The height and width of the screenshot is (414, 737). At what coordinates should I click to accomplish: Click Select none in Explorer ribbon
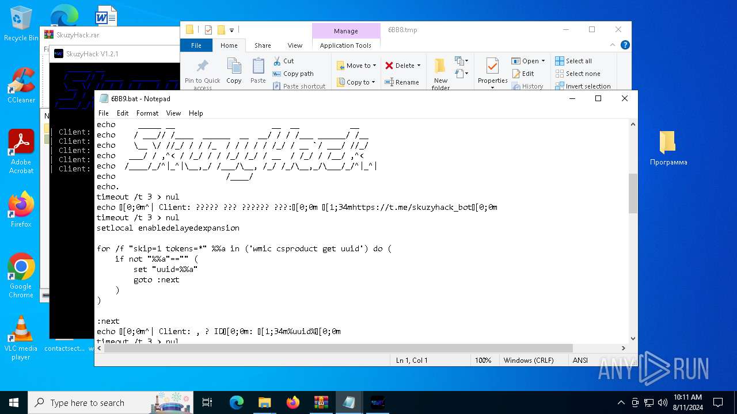pyautogui.click(x=578, y=74)
